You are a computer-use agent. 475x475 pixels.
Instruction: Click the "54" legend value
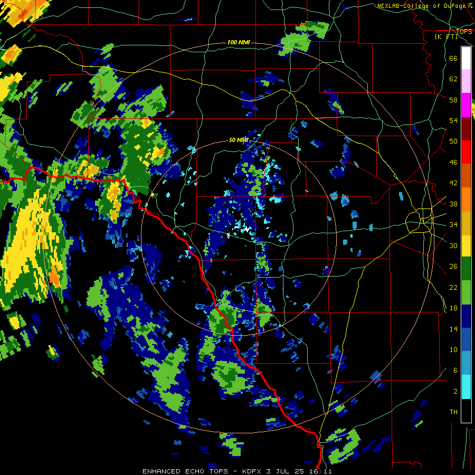[453, 120]
